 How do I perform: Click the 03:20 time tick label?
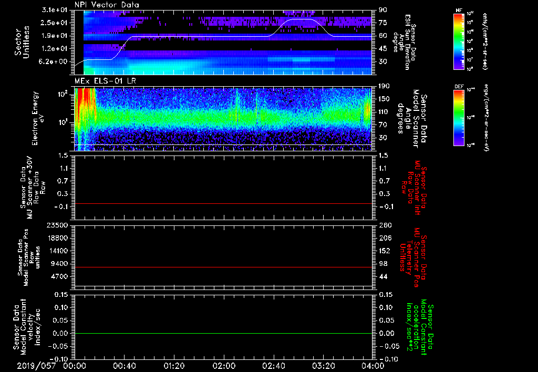pos(323,366)
